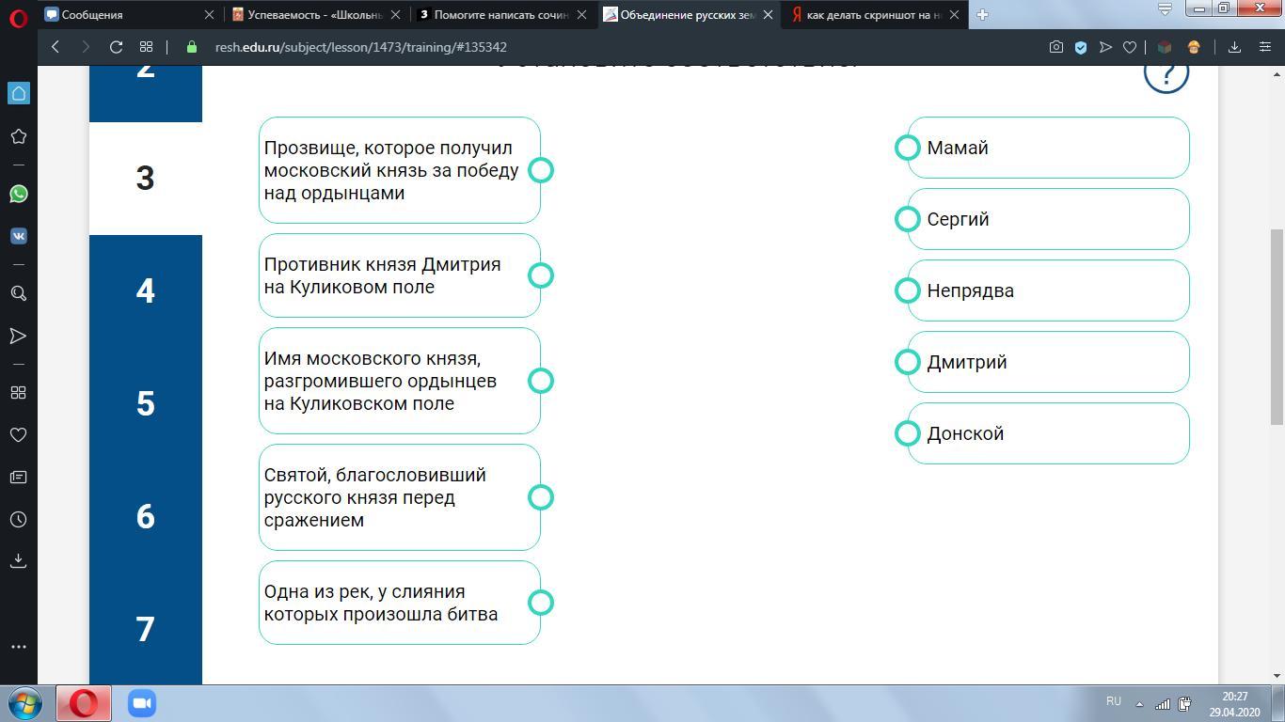Screen dimensions: 1285x722
Task: Open the cube extension icon in the toolbar
Action: (1165, 47)
